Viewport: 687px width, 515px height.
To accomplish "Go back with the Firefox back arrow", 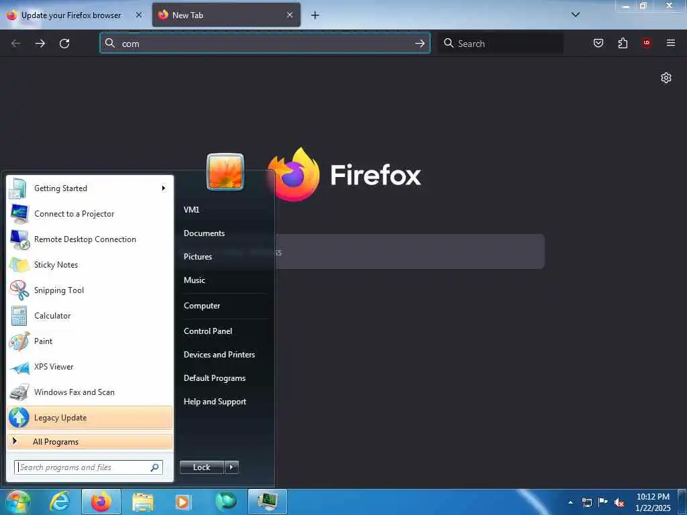I will [x=16, y=44].
